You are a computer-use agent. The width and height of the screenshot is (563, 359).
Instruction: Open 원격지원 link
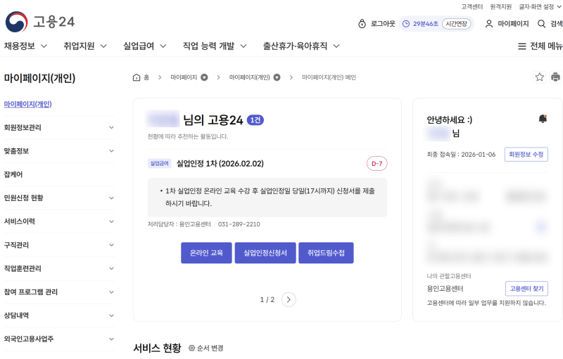pos(500,7)
